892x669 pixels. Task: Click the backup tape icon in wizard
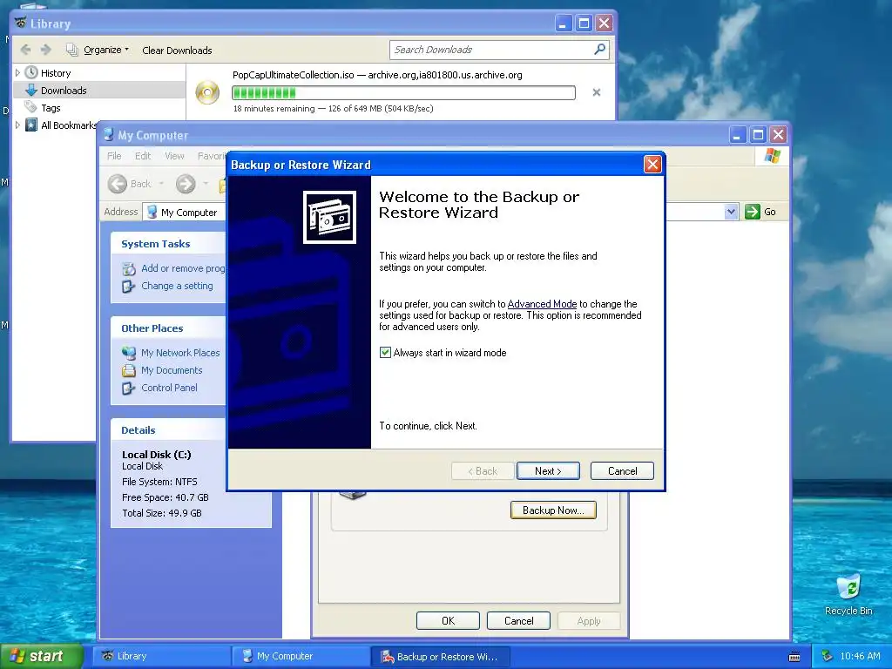coord(329,217)
